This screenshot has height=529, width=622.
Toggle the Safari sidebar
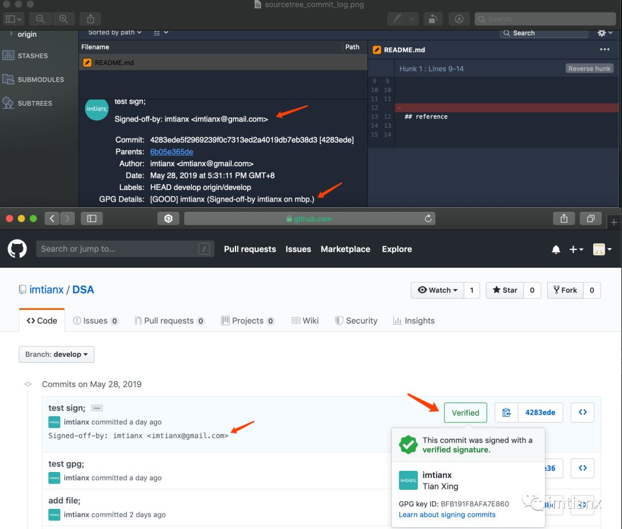(92, 219)
